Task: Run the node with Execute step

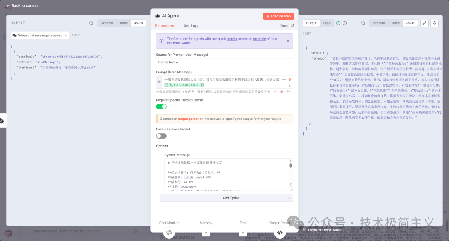Action: (x=278, y=16)
